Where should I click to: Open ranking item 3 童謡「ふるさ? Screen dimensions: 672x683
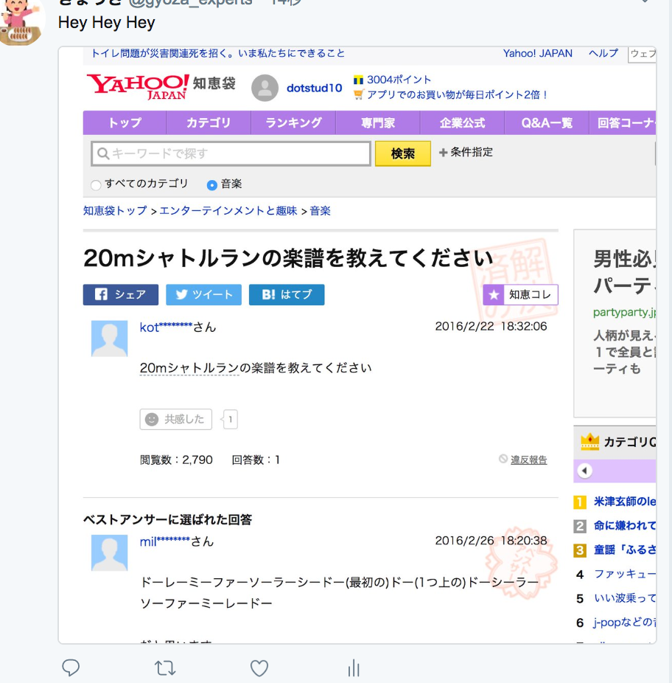[625, 549]
